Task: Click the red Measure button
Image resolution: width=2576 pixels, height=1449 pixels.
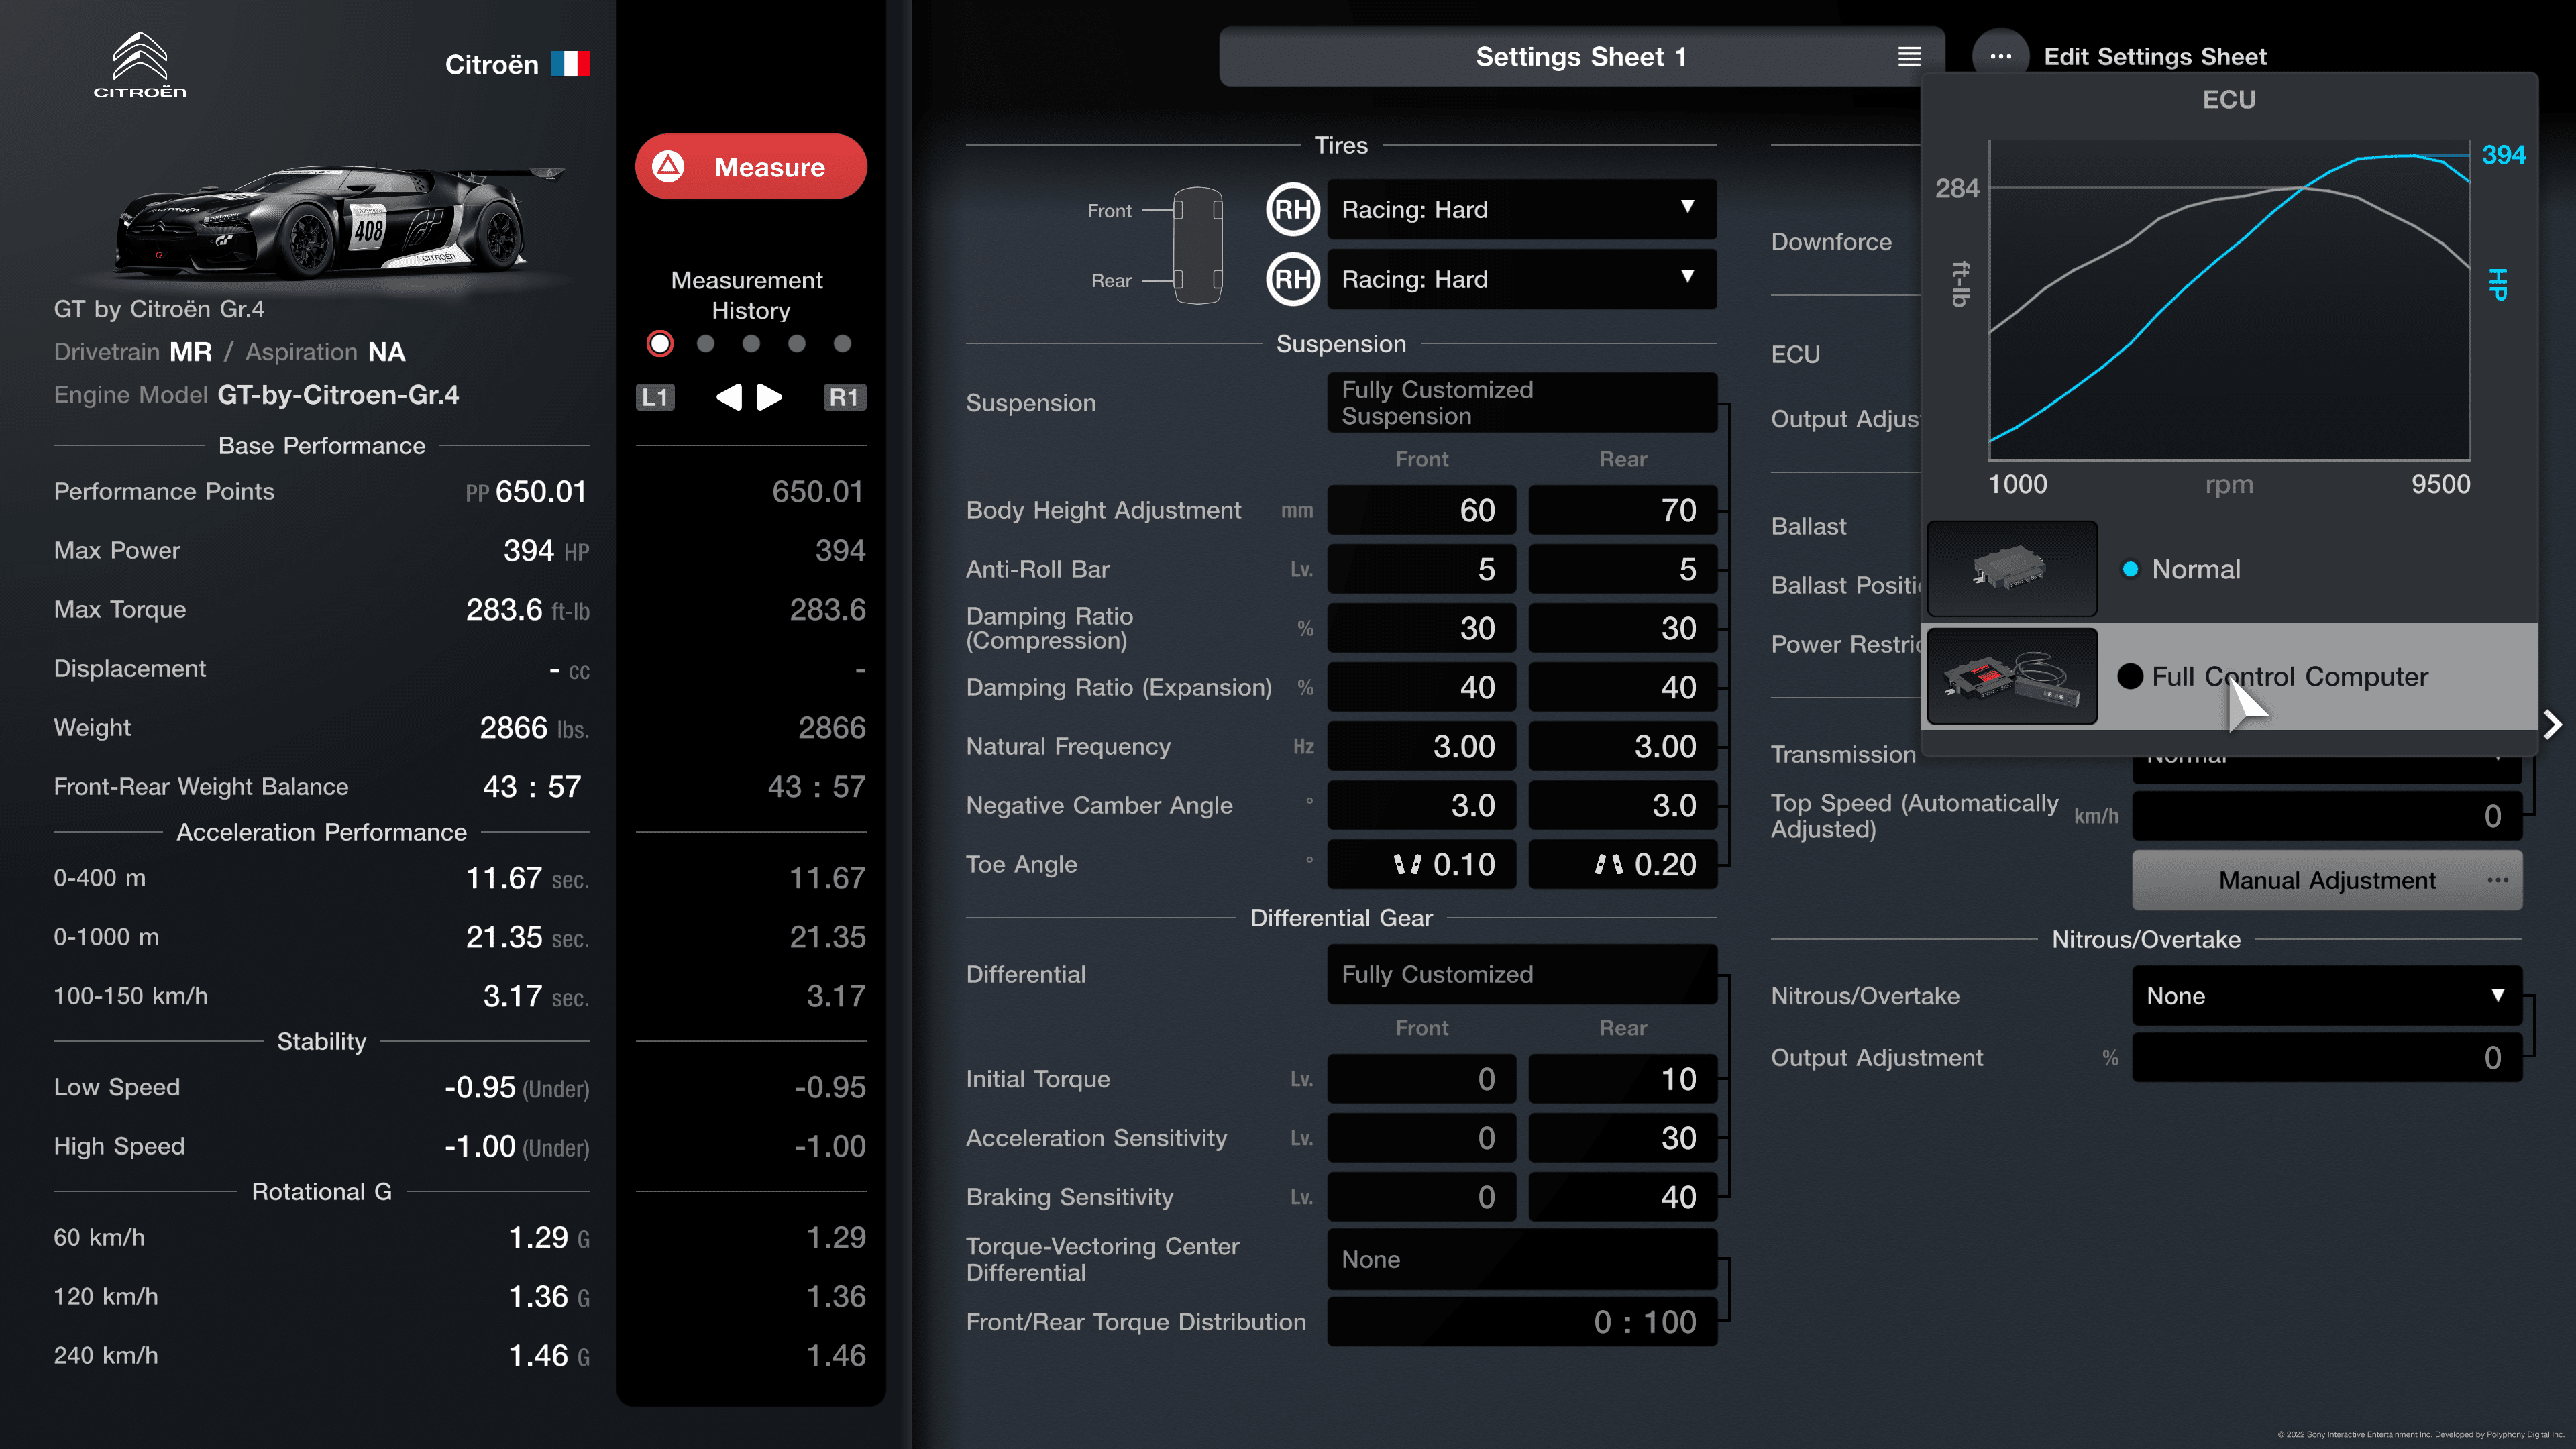Action: pyautogui.click(x=751, y=167)
